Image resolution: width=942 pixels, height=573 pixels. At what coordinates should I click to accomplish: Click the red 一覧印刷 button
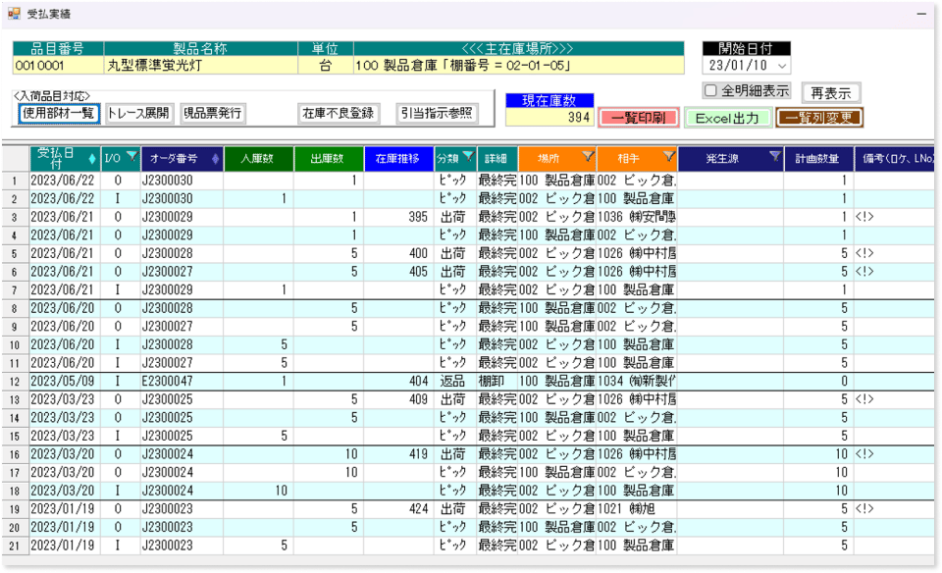click(x=639, y=118)
